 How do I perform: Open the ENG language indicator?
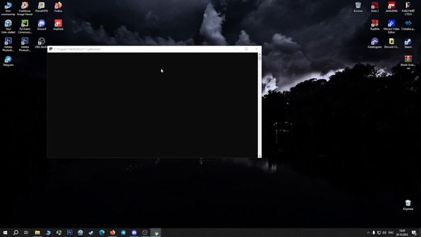click(x=391, y=232)
